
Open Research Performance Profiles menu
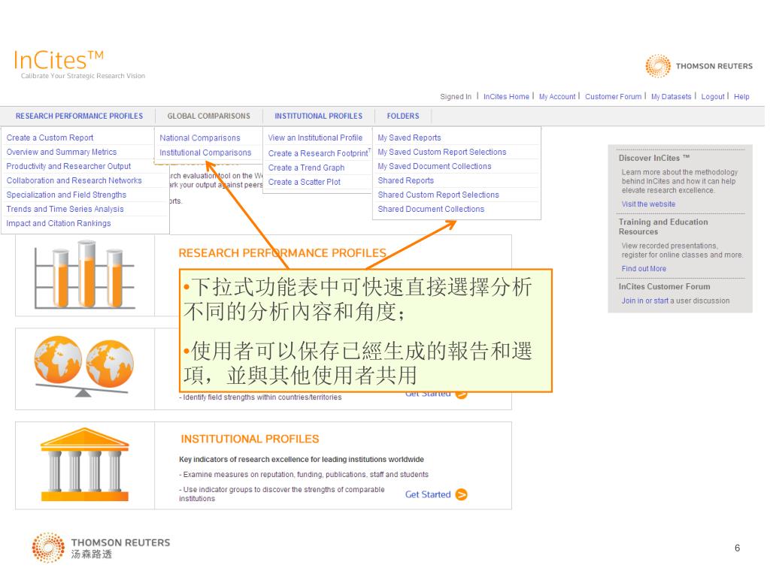pyautogui.click(x=79, y=116)
